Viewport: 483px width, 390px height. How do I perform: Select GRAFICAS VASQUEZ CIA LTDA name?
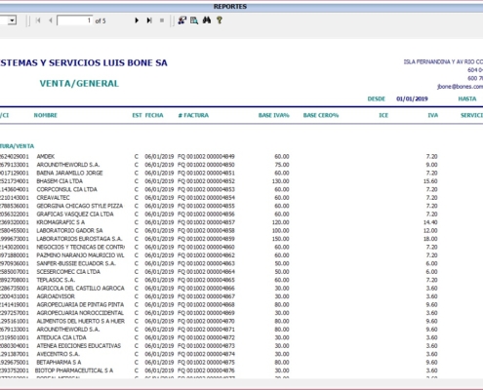[75, 214]
